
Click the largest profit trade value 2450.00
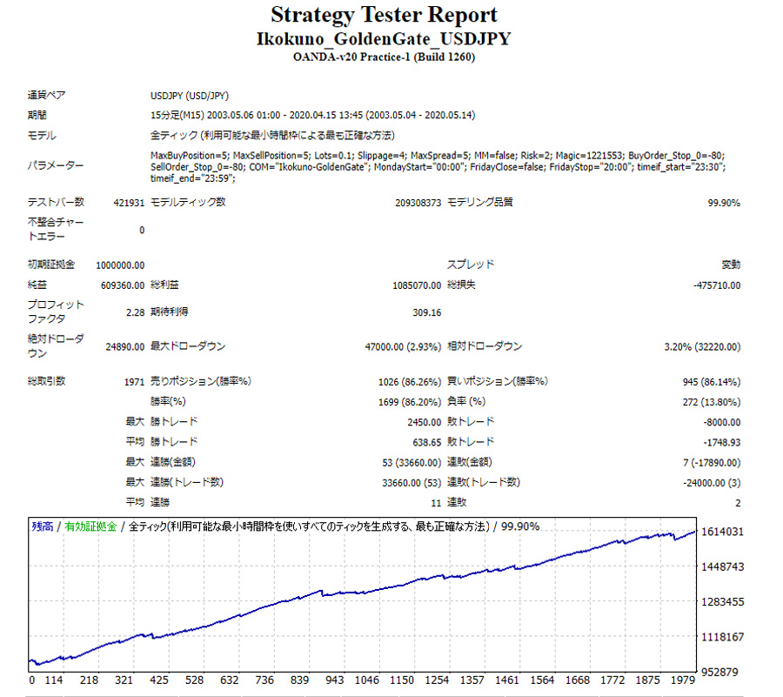point(425,422)
